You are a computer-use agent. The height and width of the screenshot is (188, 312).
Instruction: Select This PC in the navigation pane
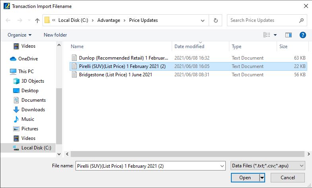pyautogui.click(x=26, y=72)
